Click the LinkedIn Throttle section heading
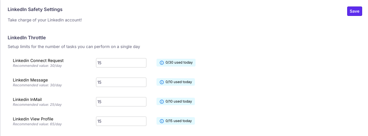Image resolution: width=368 pixels, height=136 pixels. 27,38
